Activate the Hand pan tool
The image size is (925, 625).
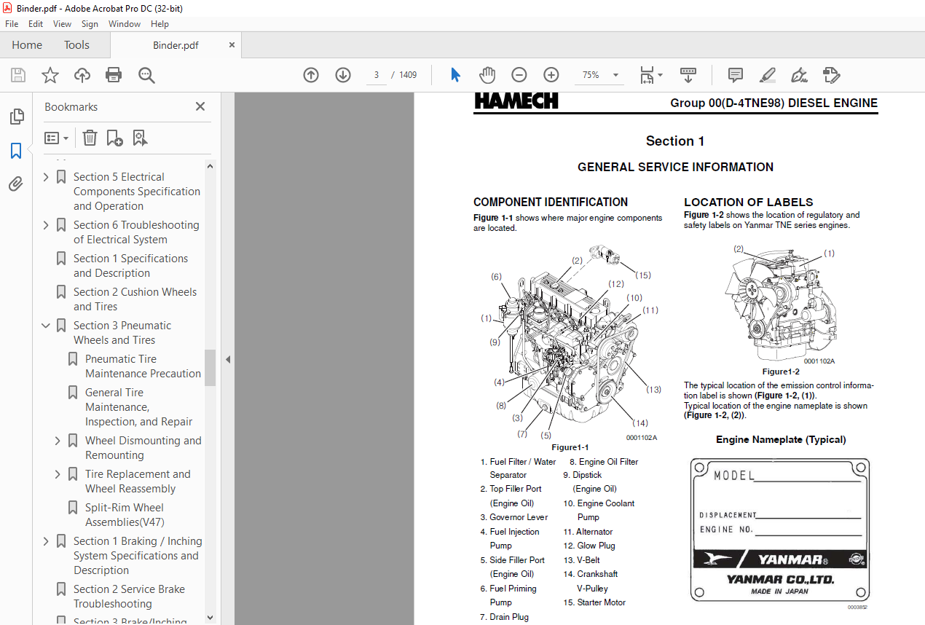(487, 75)
